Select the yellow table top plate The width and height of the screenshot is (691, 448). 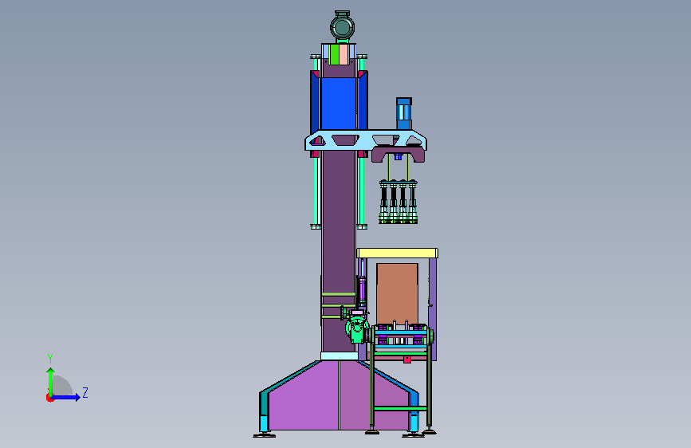(397, 253)
